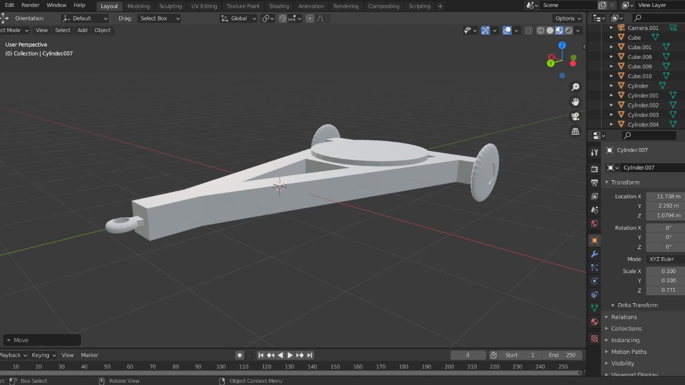
Task: Play the animation
Action: tap(290, 355)
